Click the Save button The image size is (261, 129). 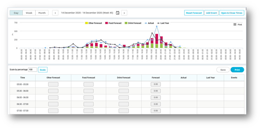coord(223,70)
